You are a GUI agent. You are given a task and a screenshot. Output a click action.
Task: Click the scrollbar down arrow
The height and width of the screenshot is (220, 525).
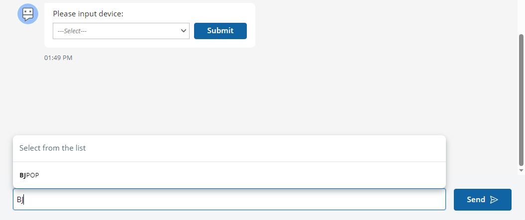coord(521,170)
